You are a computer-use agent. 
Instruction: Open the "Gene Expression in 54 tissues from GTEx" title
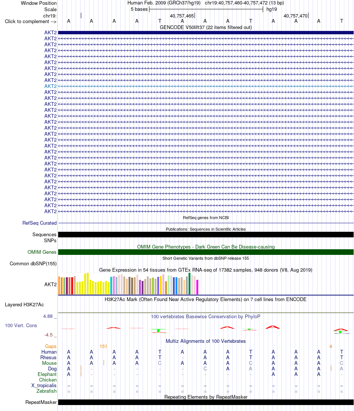pos(206,270)
